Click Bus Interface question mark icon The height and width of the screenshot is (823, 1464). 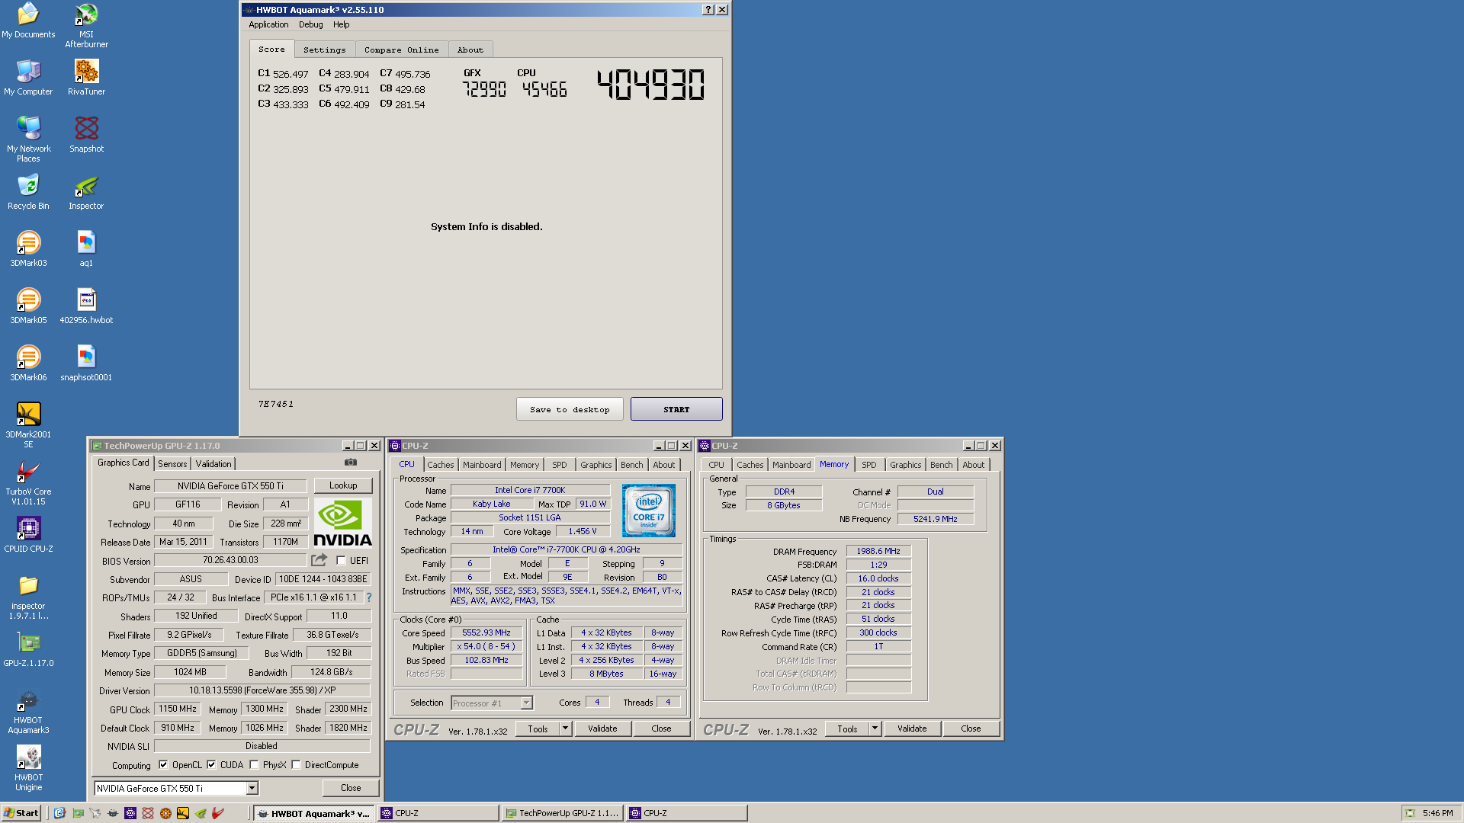369,597
